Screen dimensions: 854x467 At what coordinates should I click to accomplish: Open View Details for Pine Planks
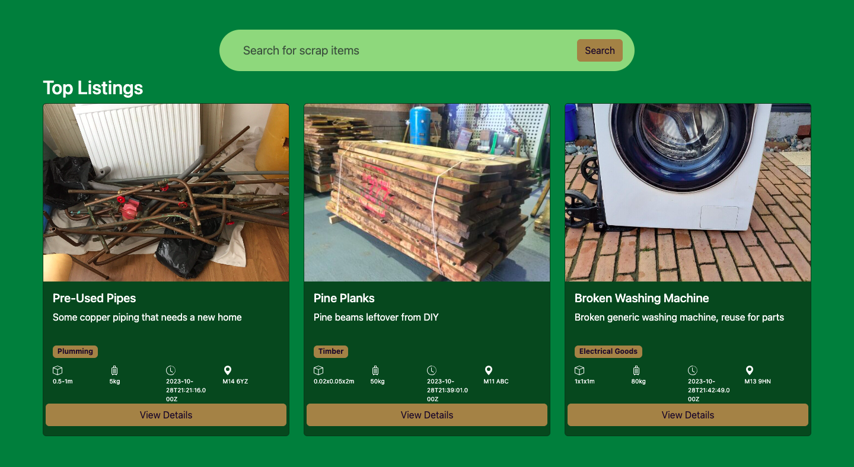pyautogui.click(x=427, y=415)
